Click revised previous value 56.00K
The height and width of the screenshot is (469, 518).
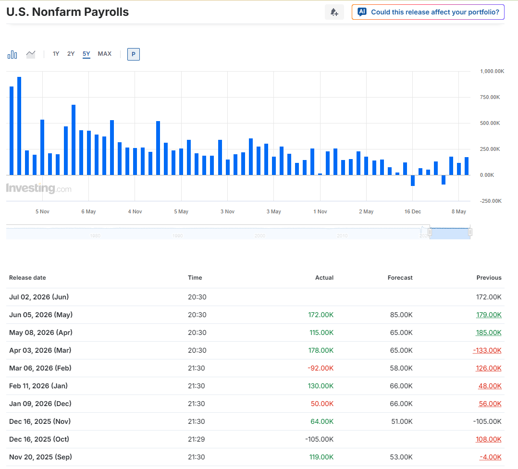490,404
